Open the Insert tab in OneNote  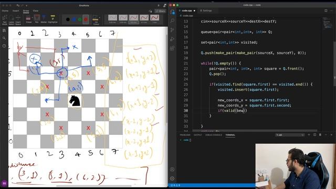(x=16, y=10)
